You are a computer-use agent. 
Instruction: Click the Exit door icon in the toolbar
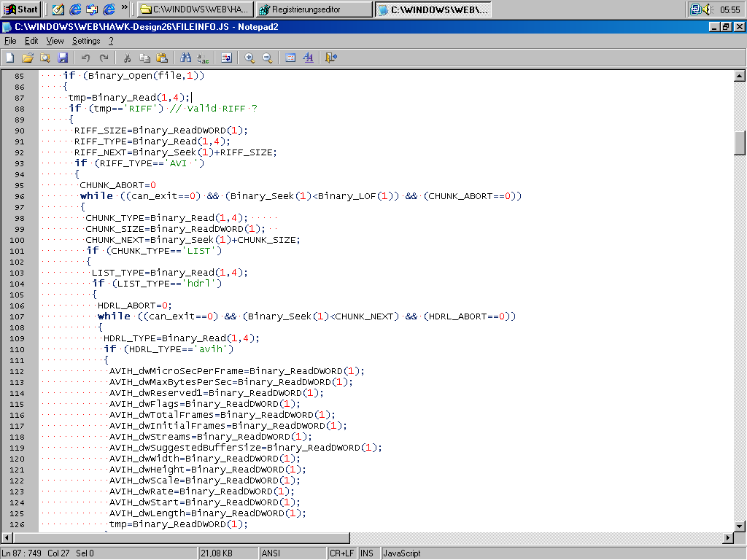click(331, 58)
